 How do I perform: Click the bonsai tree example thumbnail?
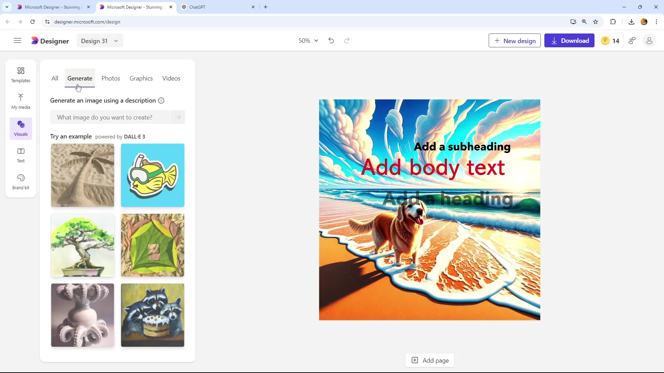point(83,246)
